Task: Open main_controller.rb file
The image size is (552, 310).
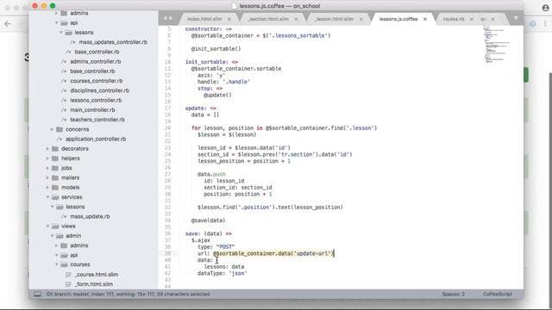Action: point(92,110)
